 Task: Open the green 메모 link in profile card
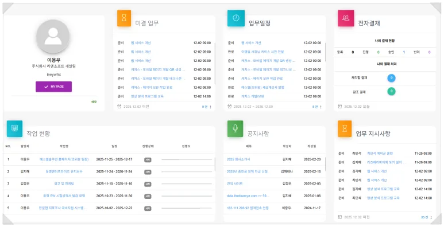click(94, 102)
